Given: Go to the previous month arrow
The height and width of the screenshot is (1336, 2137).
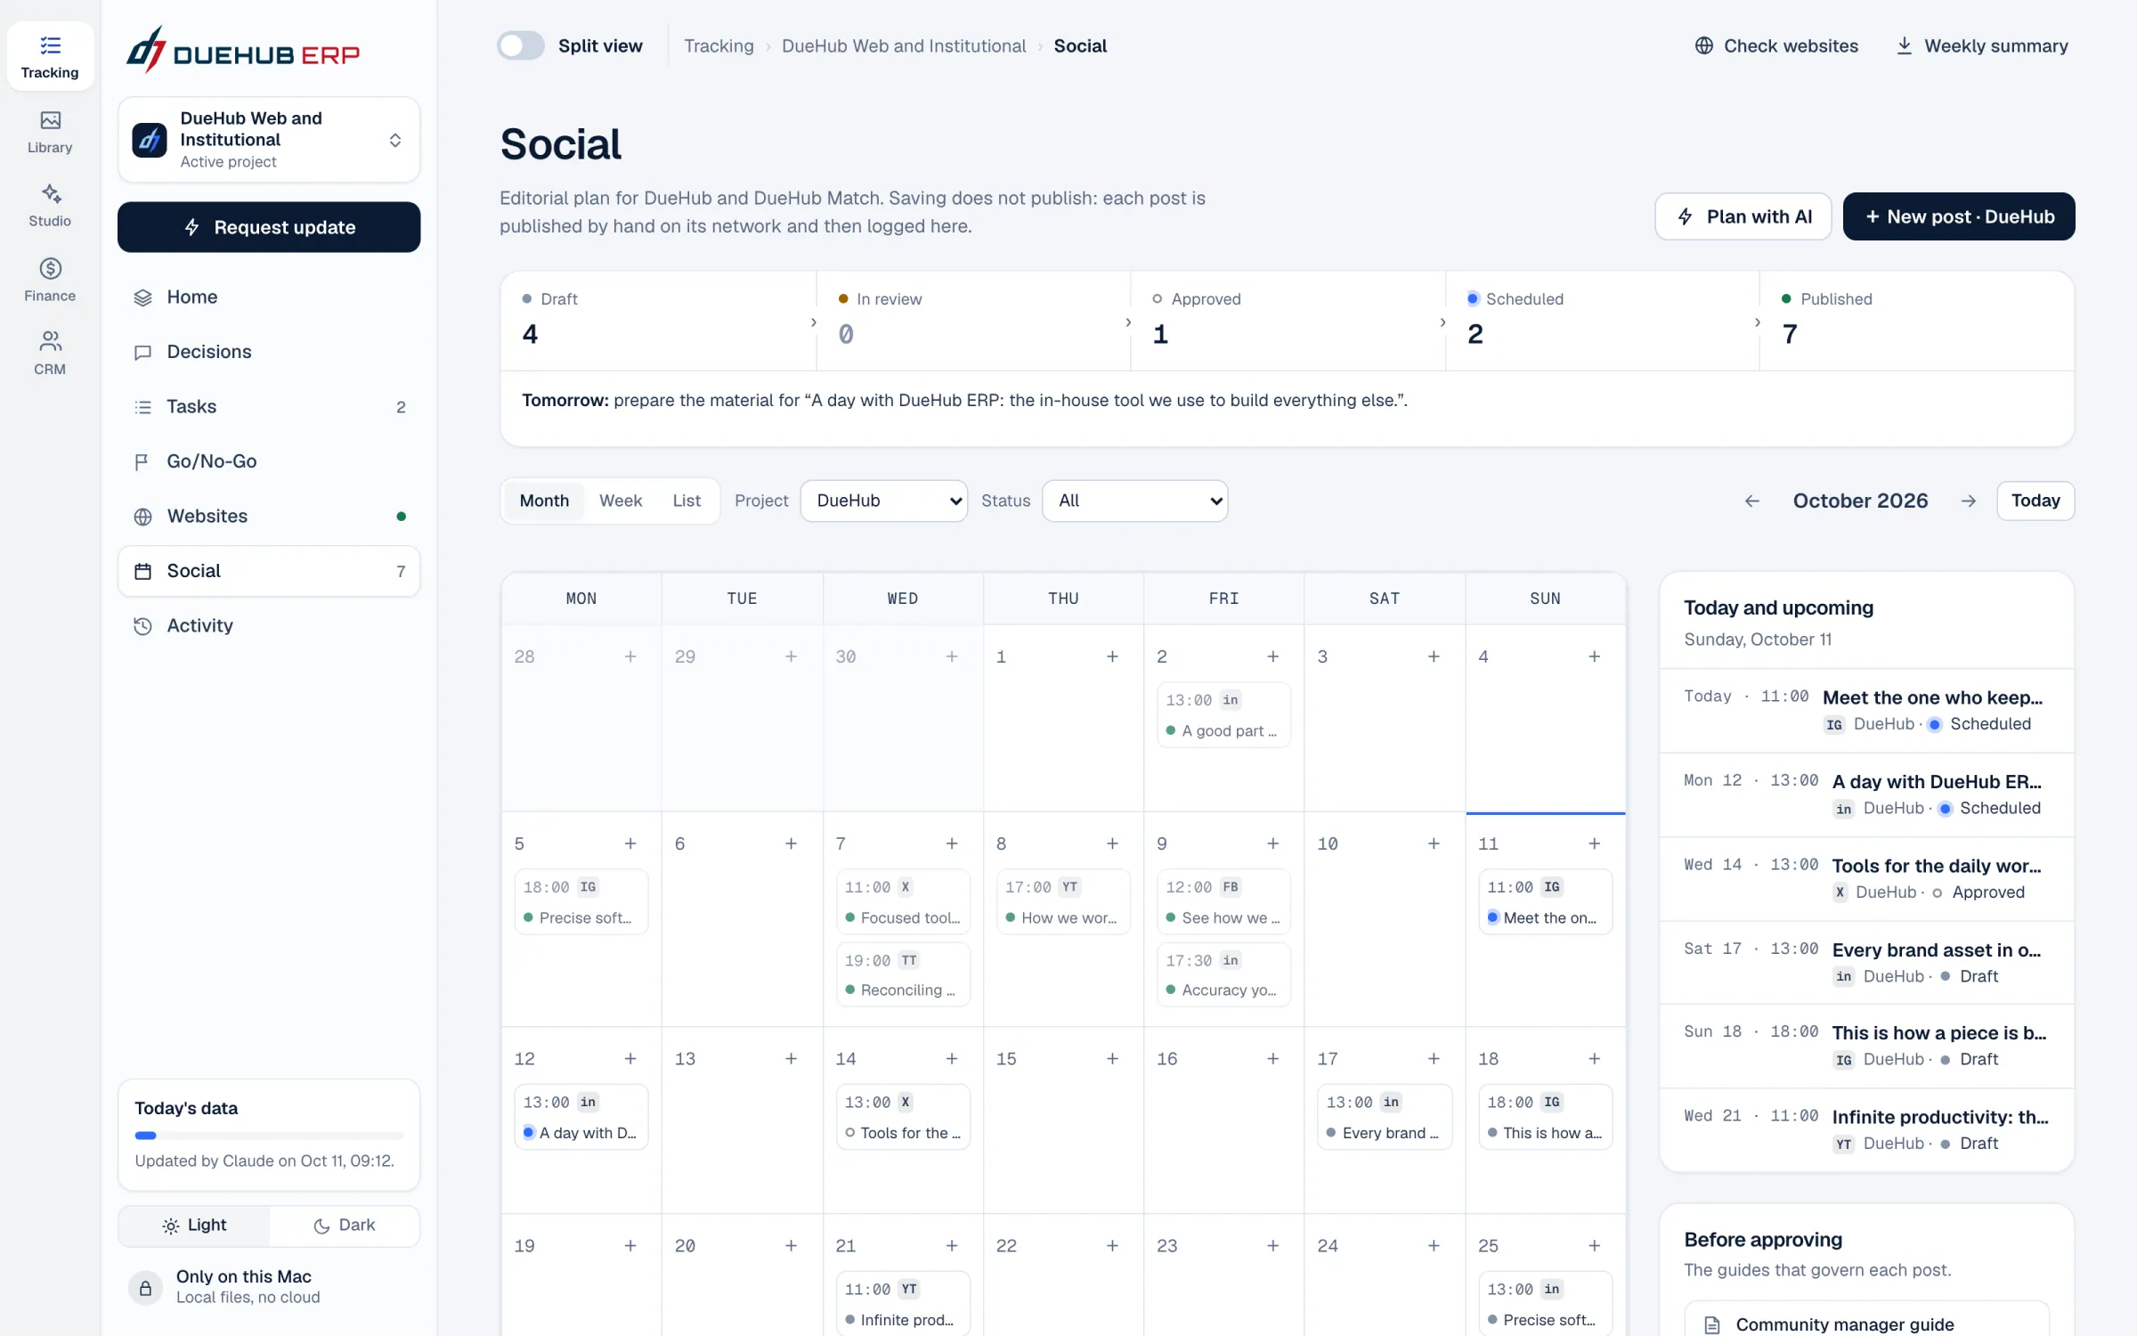Looking at the screenshot, I should [x=1751, y=501].
